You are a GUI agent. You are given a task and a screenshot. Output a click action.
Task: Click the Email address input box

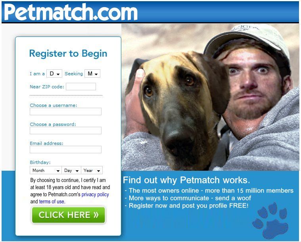65,149
